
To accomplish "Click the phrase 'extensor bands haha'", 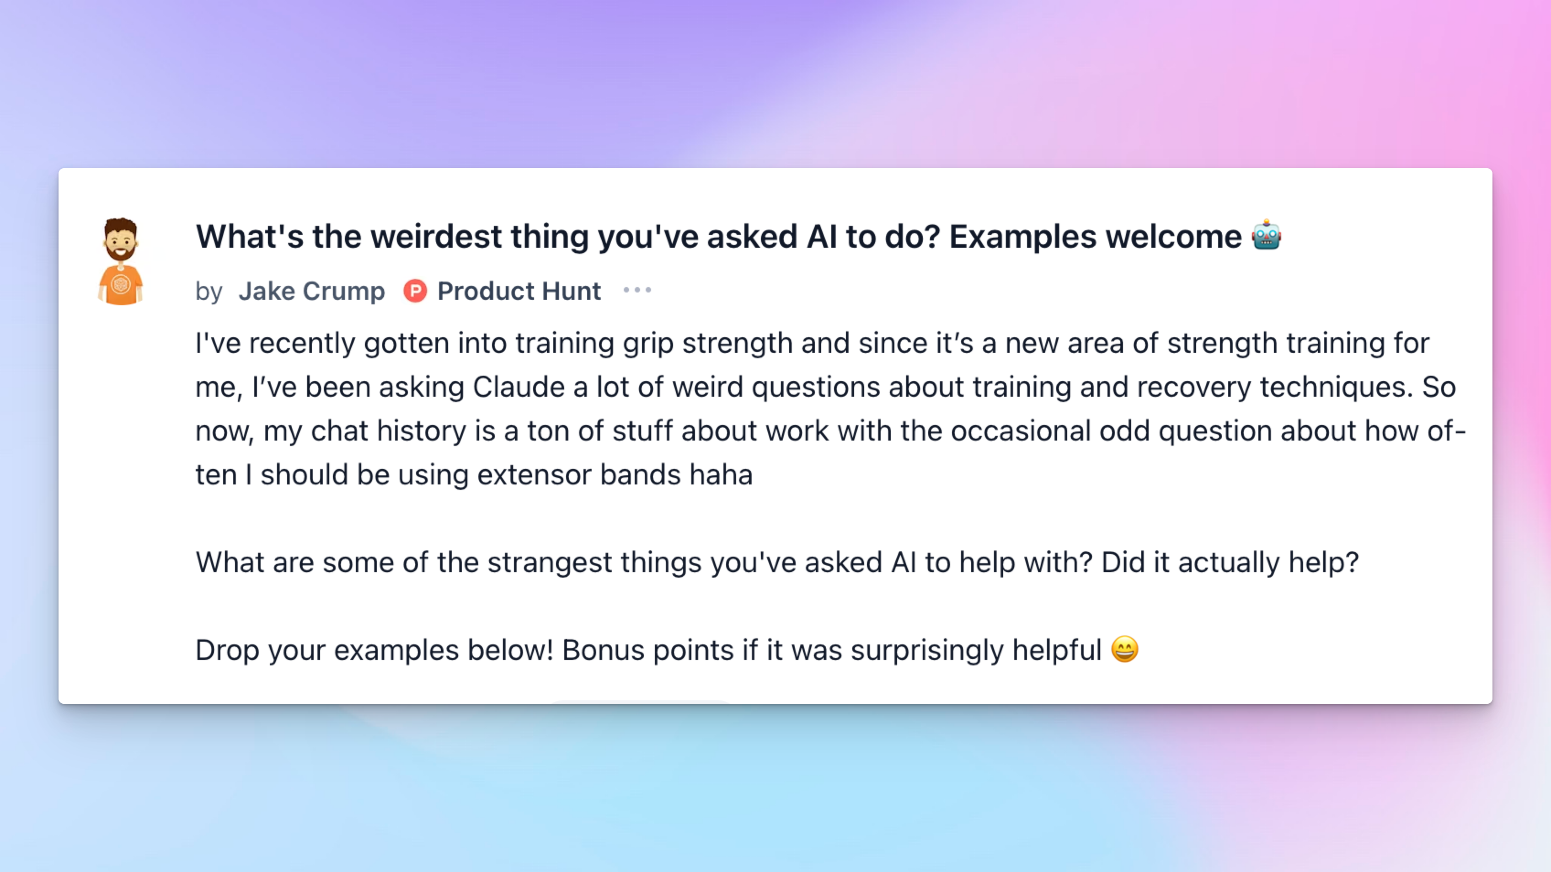I will pyautogui.click(x=615, y=475).
